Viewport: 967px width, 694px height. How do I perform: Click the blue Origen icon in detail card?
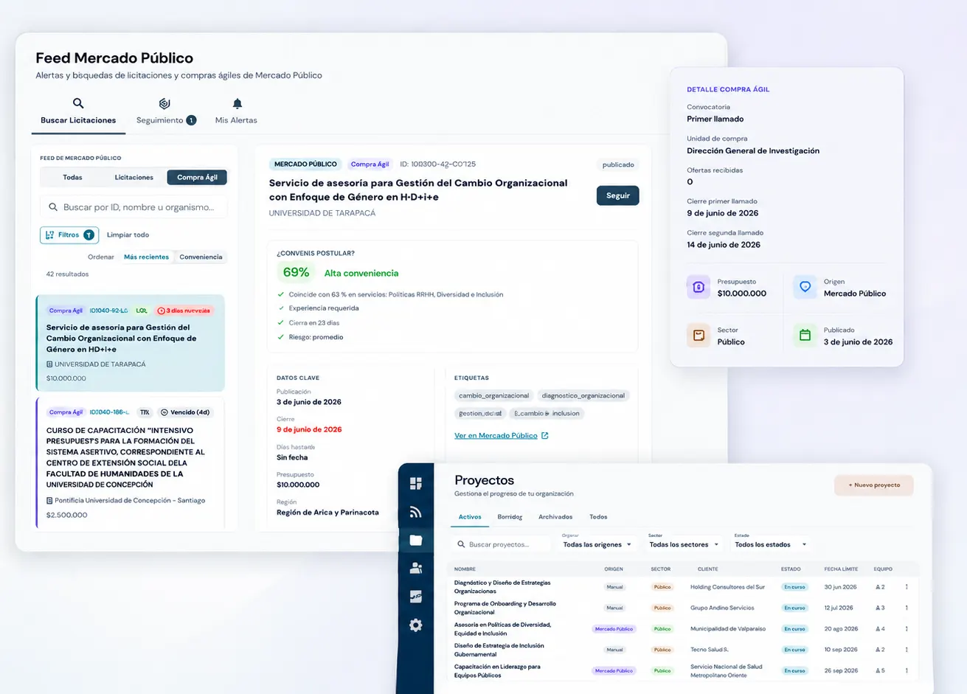[x=805, y=287]
